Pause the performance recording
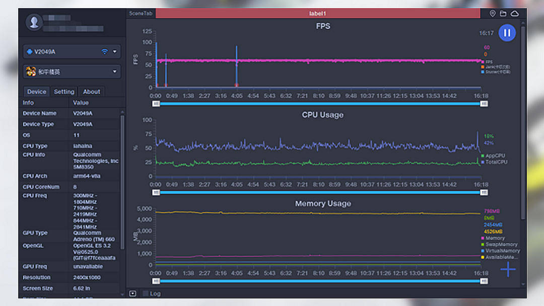544x306 pixels. tap(507, 33)
